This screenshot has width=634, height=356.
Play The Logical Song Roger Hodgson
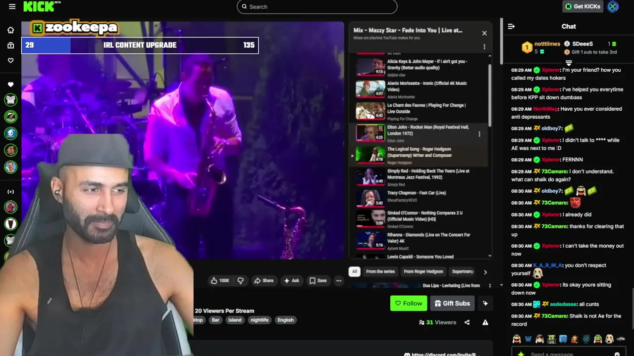coord(419,154)
